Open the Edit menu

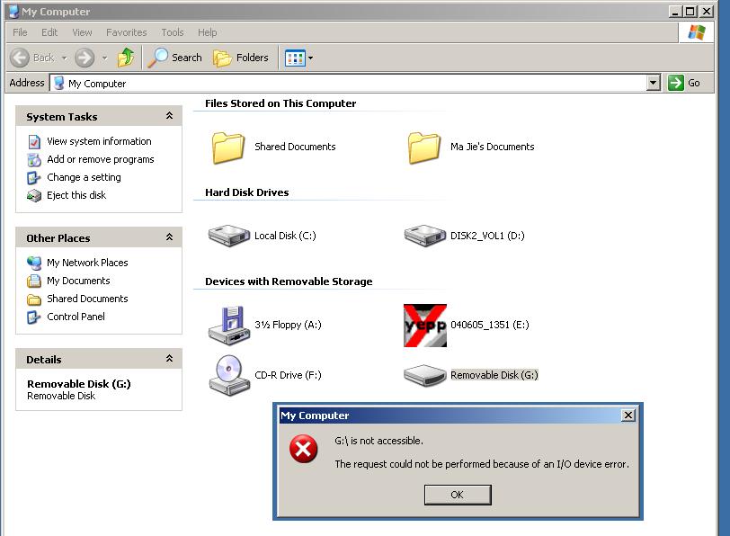pos(49,32)
